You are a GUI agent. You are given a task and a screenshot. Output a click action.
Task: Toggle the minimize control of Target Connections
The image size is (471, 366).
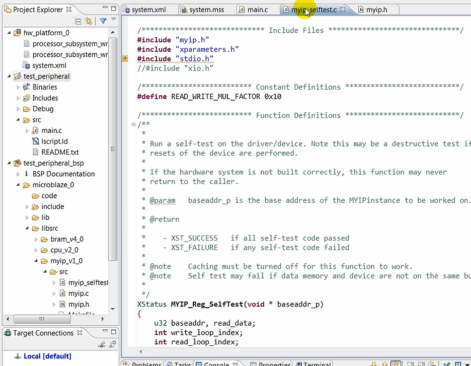(x=105, y=330)
